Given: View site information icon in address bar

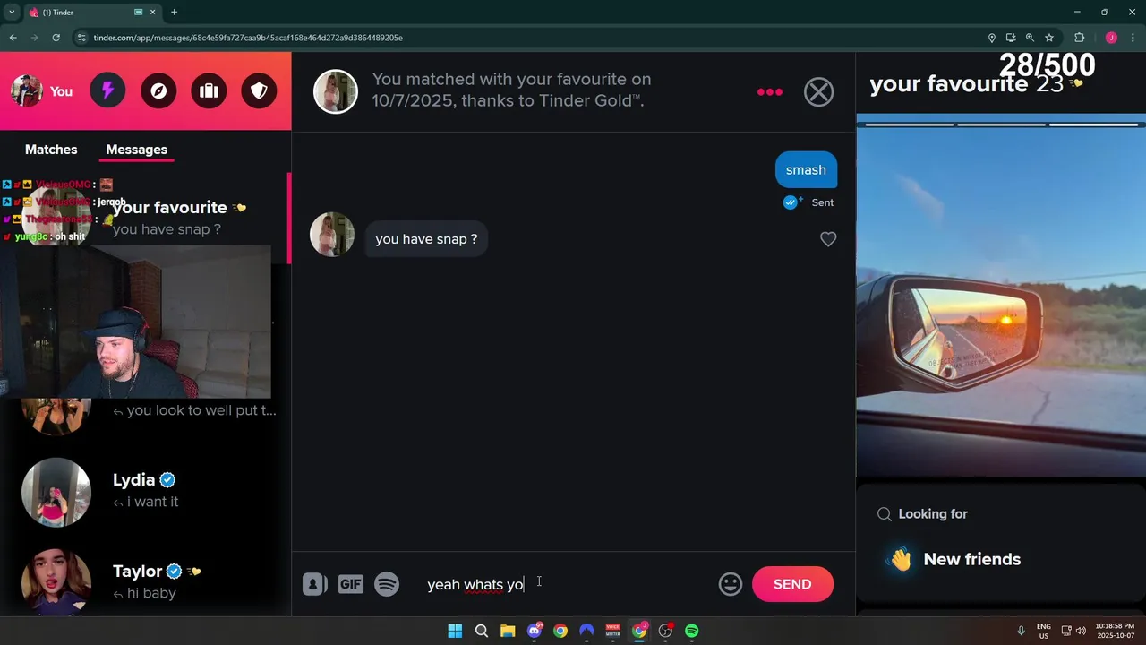Looking at the screenshot, I should pyautogui.click(x=81, y=38).
